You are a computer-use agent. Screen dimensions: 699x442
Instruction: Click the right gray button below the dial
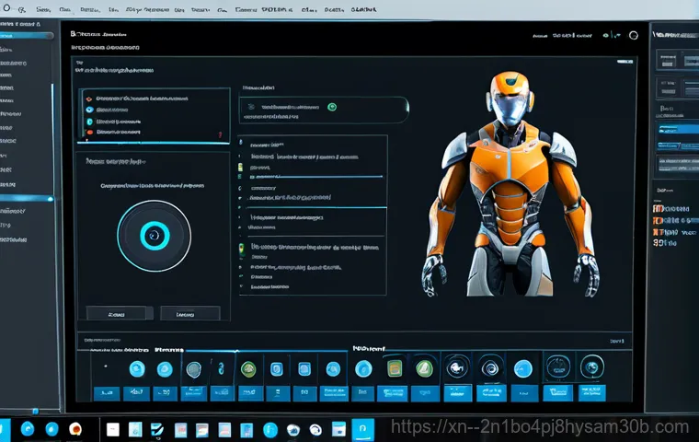(x=190, y=314)
